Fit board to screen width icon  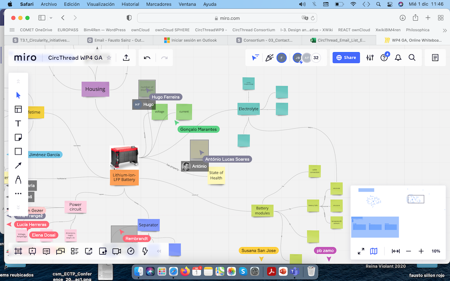(396, 251)
